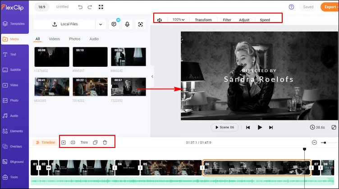Click the screen record icon
This screenshot has width=339, height=189.
click(140, 24)
